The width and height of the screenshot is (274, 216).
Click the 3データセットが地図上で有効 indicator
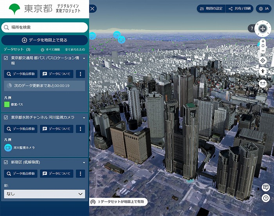click(118, 202)
